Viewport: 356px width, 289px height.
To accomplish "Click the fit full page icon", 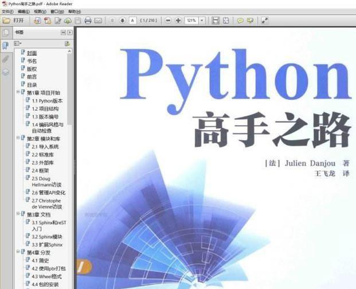I will pos(226,21).
